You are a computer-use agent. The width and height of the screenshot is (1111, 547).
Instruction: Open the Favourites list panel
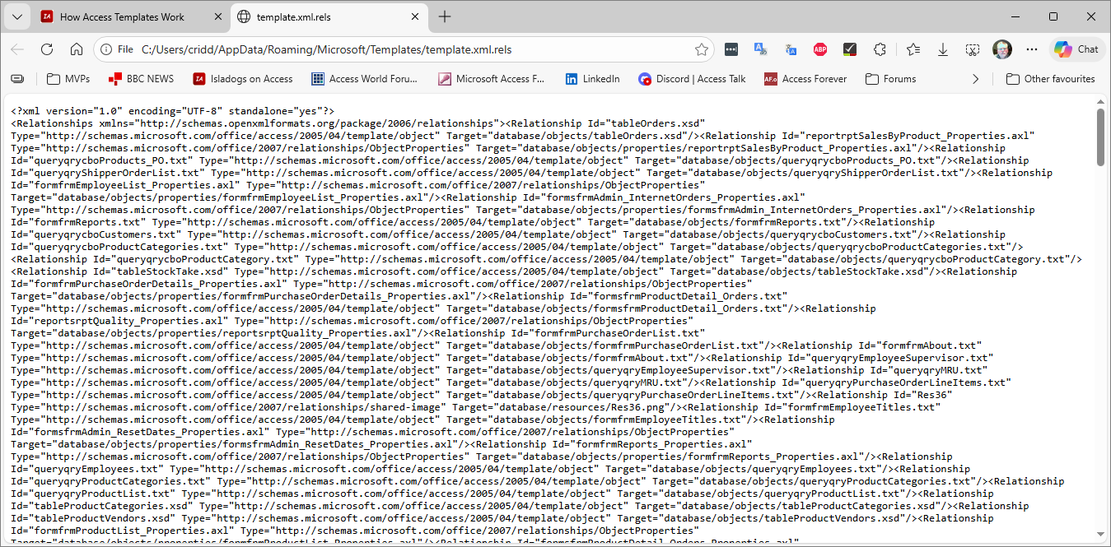tap(913, 49)
